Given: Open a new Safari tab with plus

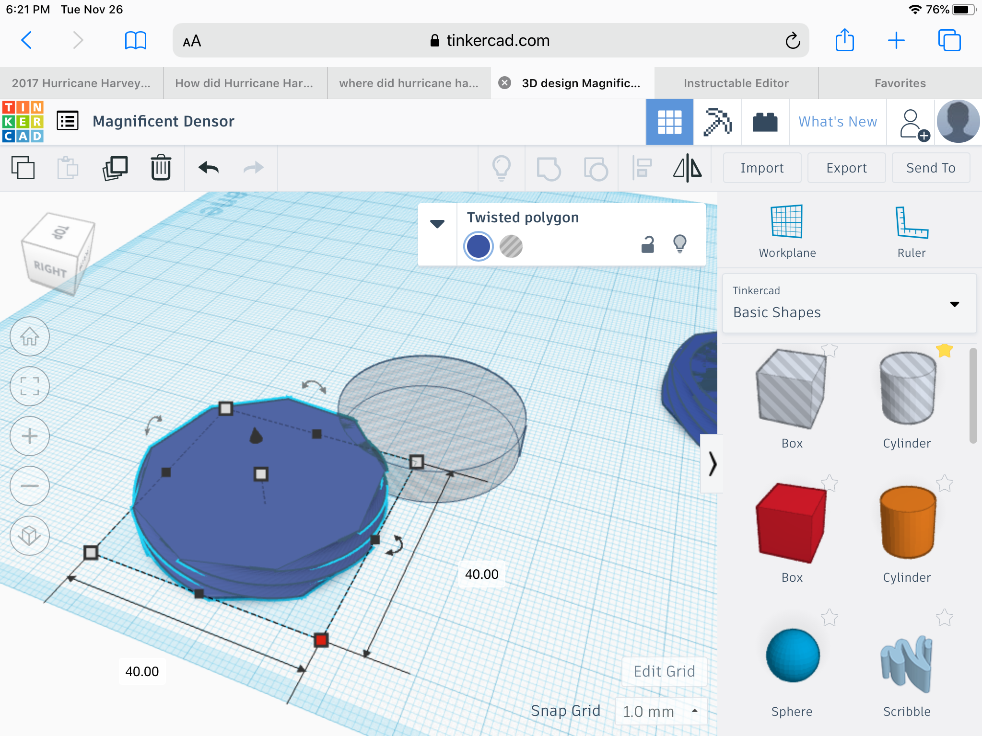Looking at the screenshot, I should point(896,41).
